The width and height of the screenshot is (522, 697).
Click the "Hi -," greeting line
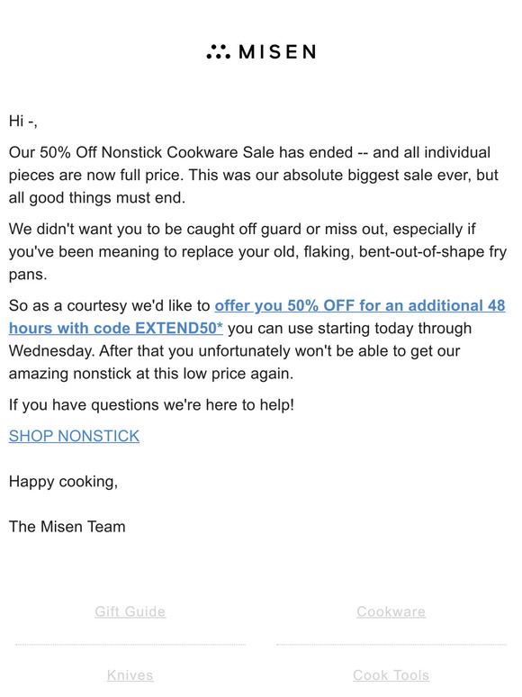click(x=23, y=121)
